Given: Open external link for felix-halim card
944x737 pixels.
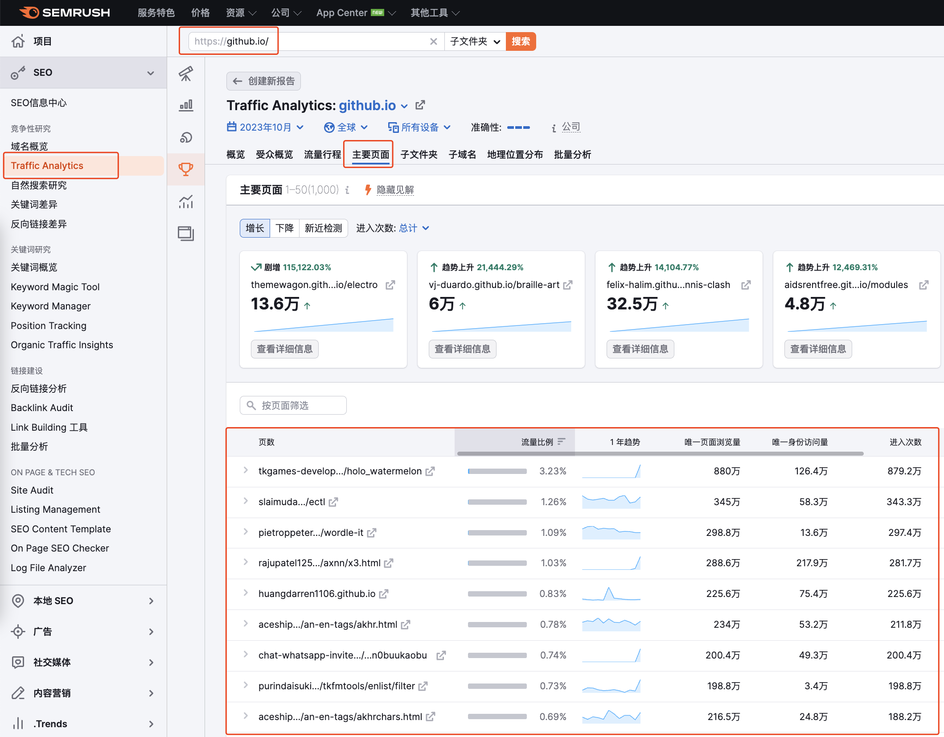Looking at the screenshot, I should point(746,285).
